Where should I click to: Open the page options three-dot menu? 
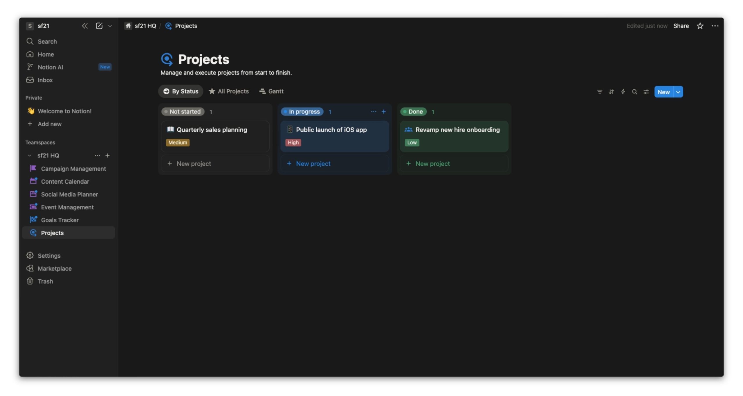click(x=715, y=26)
